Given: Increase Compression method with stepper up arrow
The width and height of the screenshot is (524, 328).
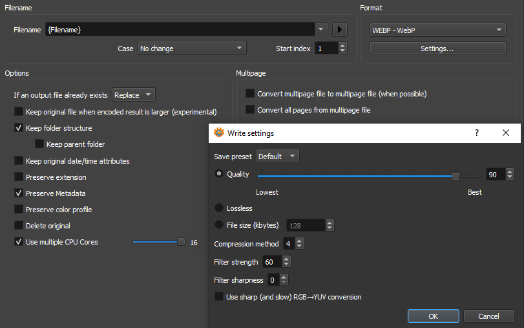Looking at the screenshot, I should [x=299, y=241].
